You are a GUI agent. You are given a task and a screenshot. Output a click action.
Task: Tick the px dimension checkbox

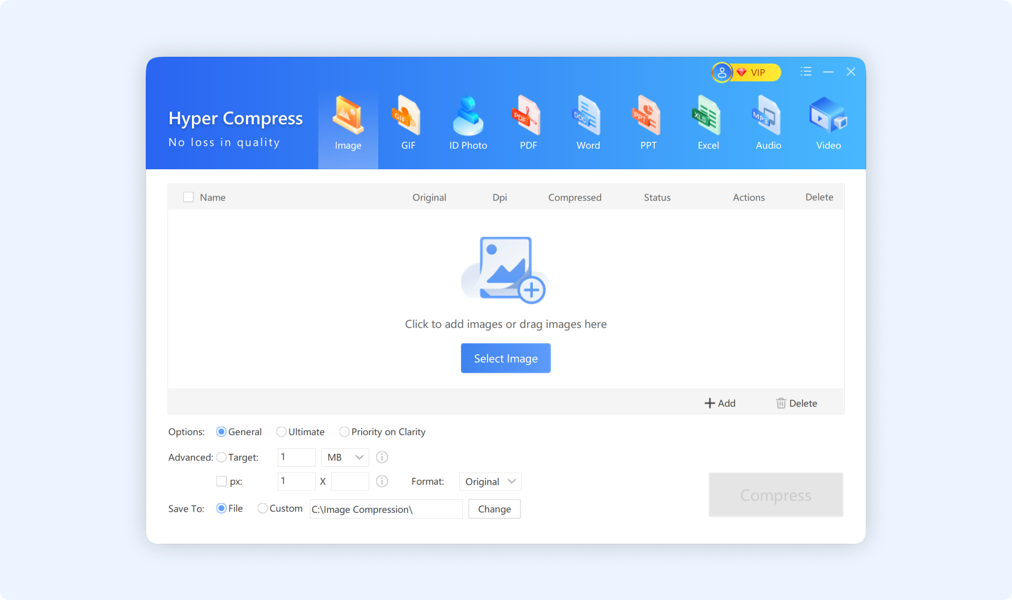coord(221,481)
